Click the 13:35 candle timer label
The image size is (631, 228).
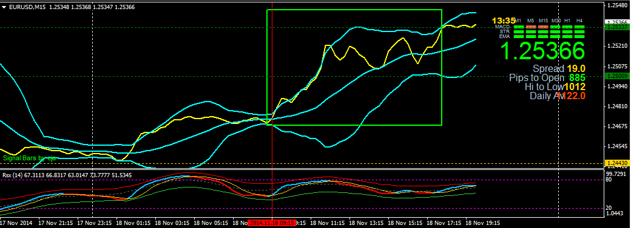click(504, 21)
